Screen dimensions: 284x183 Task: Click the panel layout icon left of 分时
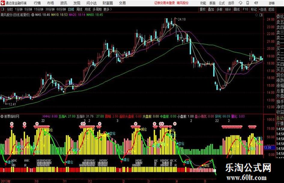[2, 9]
